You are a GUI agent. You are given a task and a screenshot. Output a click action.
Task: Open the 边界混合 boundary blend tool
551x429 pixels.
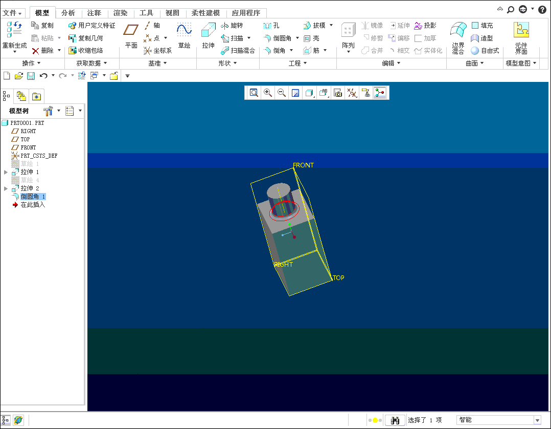point(458,38)
